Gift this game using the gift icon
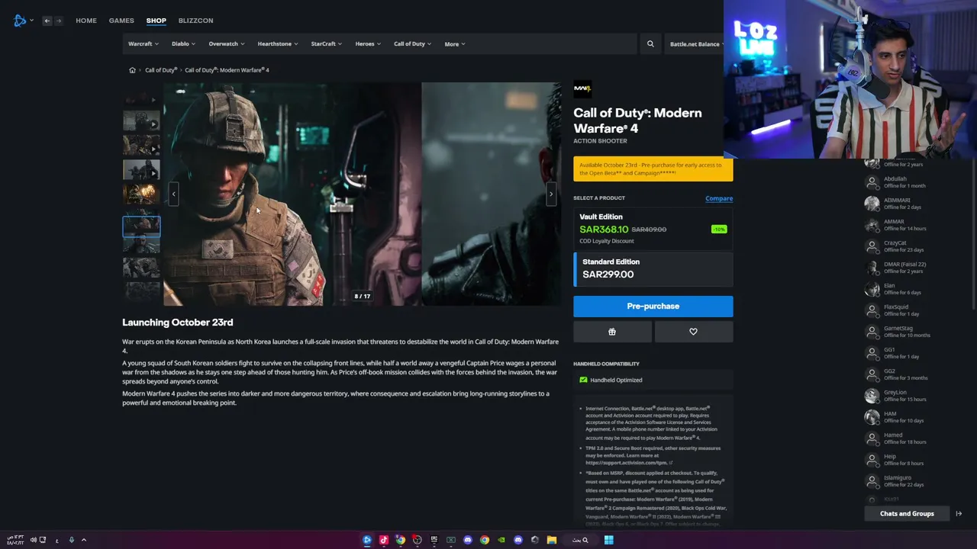Viewport: 977px width, 549px height. tap(612, 332)
